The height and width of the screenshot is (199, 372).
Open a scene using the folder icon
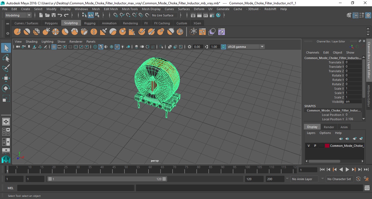click(47, 15)
